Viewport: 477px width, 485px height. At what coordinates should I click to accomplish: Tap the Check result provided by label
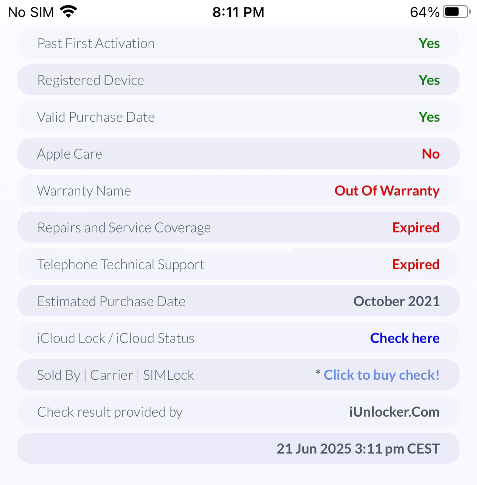pyautogui.click(x=110, y=412)
